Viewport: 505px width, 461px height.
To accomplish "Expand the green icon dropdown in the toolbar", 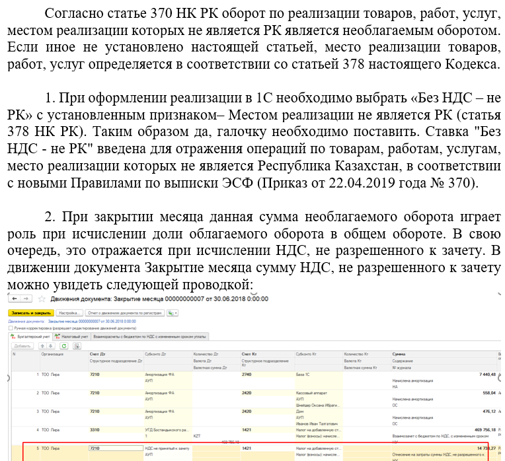I will pyautogui.click(x=173, y=312).
